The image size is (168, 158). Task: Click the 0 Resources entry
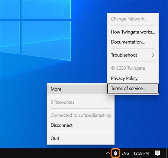[81, 102]
